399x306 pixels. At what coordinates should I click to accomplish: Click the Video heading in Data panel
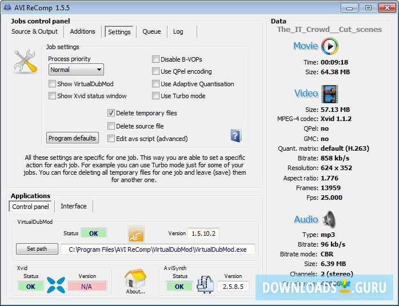click(306, 93)
